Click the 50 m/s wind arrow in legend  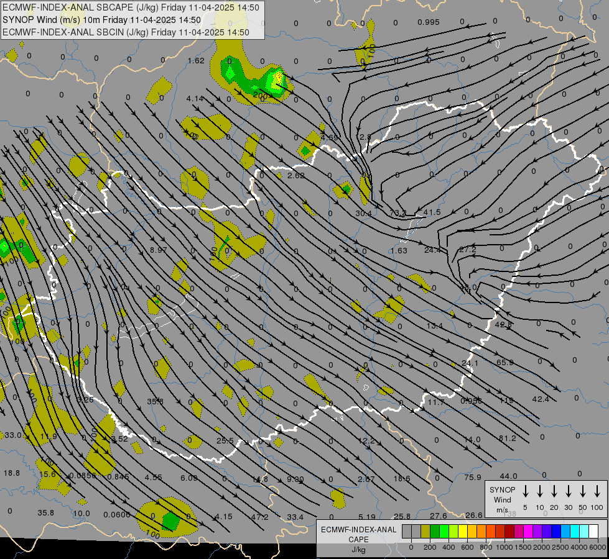[583, 491]
